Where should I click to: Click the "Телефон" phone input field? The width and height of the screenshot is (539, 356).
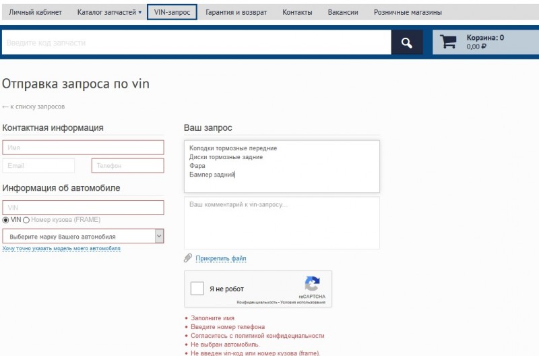click(127, 166)
